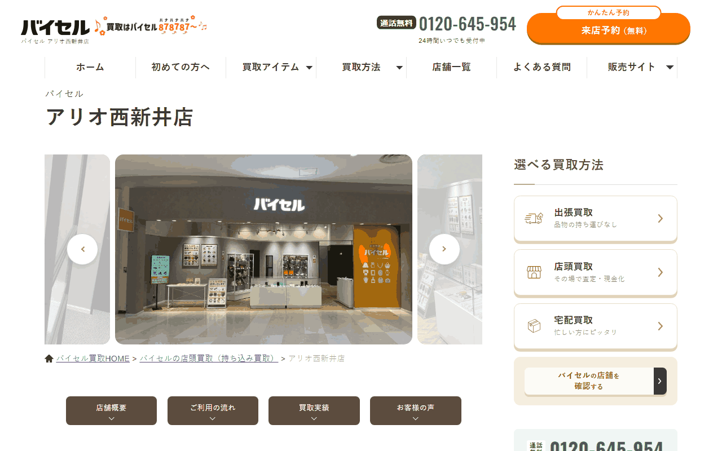The image size is (722, 451).
Task: Show the next store photo
Action: pyautogui.click(x=444, y=249)
